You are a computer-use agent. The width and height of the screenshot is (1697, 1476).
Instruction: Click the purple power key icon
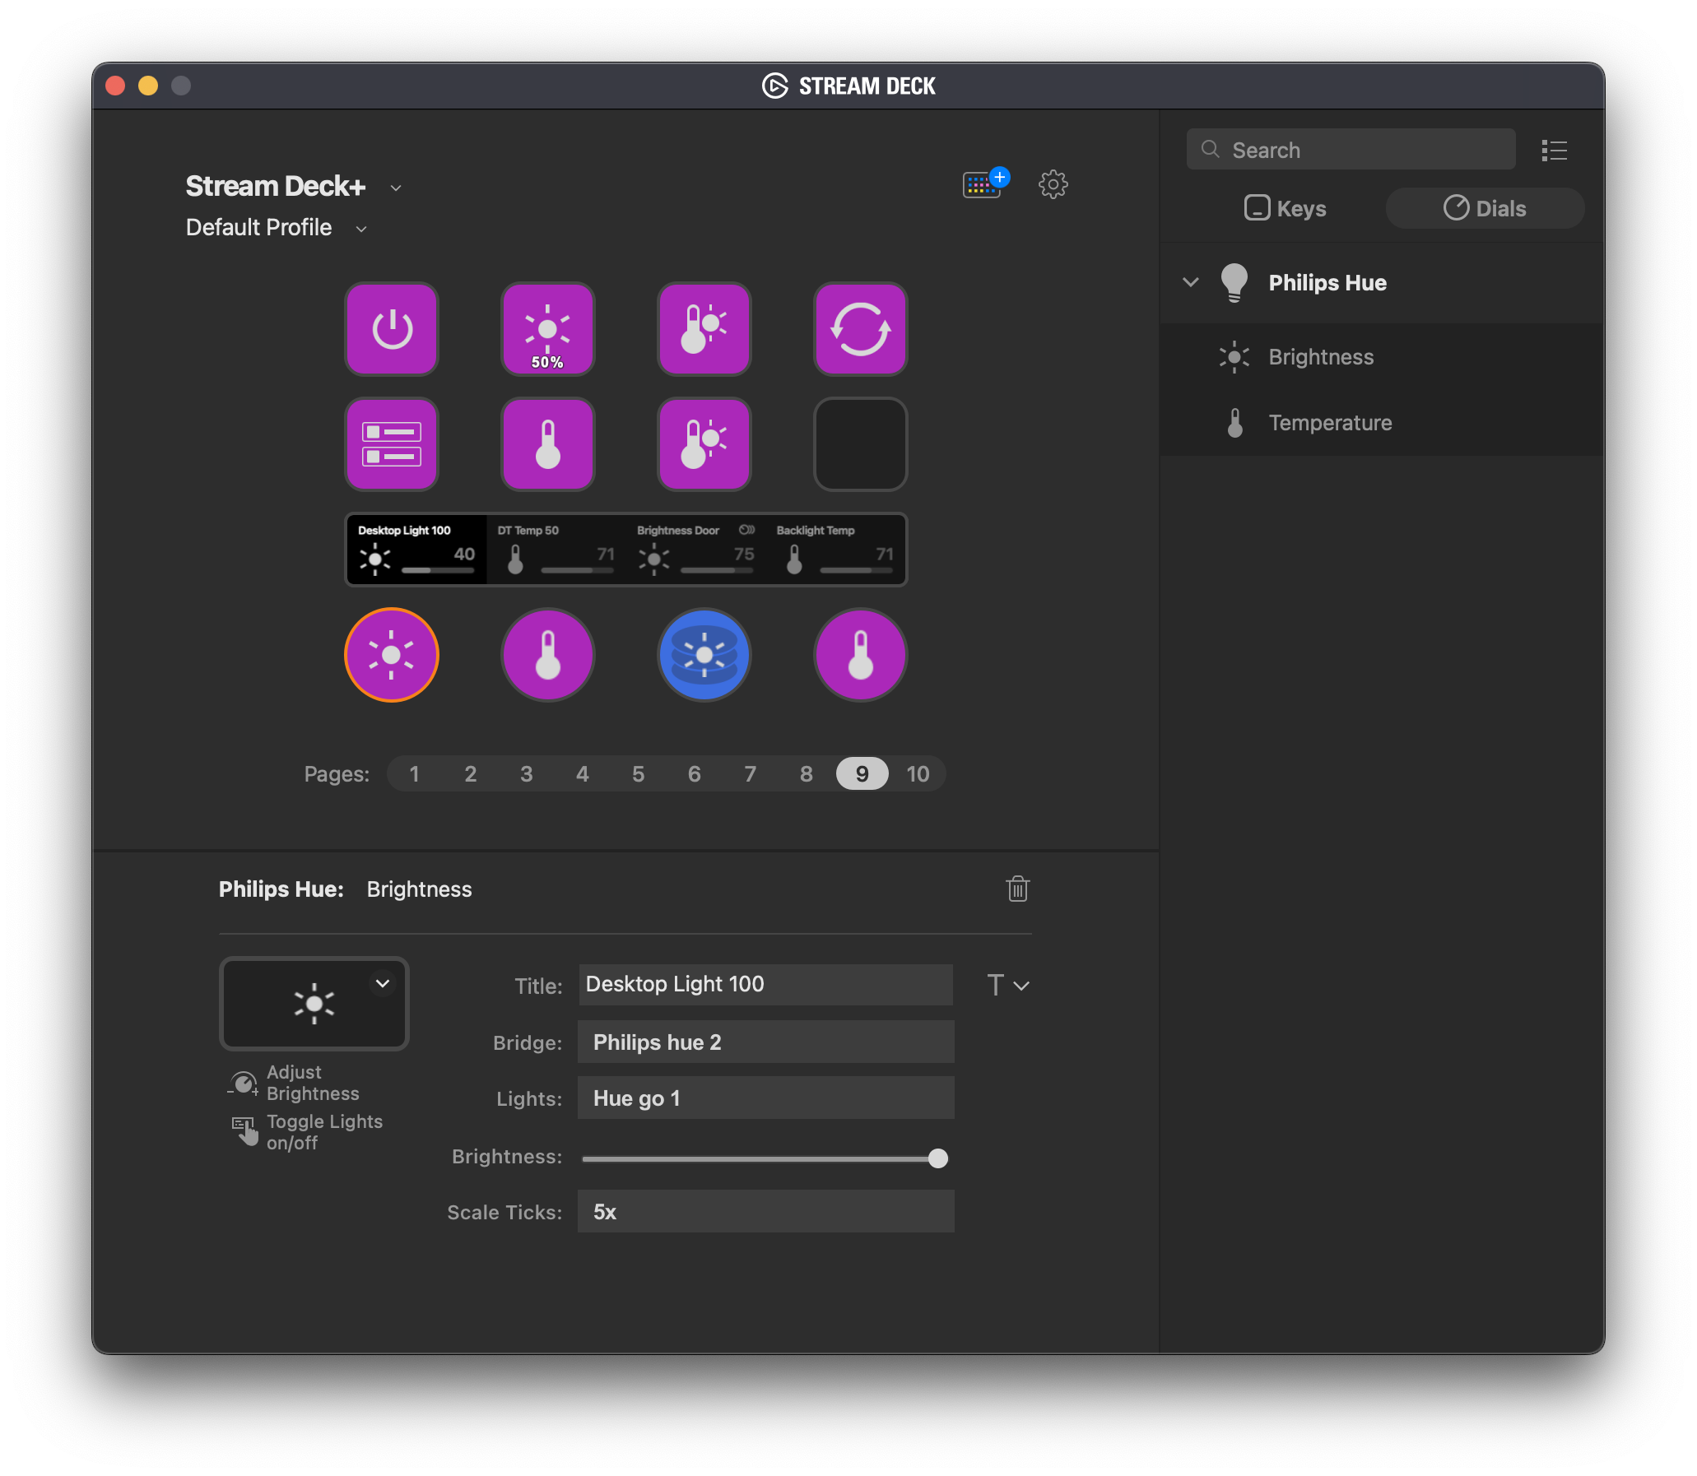pyautogui.click(x=391, y=329)
